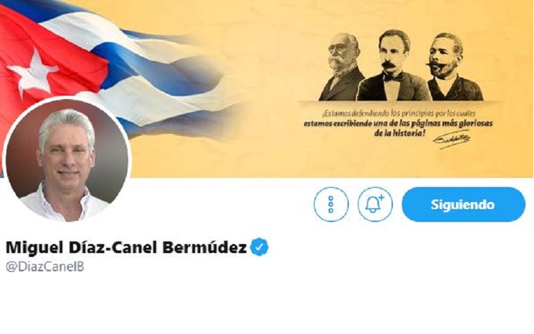Image resolution: width=534 pixels, height=334 pixels.
Task: Click the @DiazCanelB handle
Action: [45, 267]
